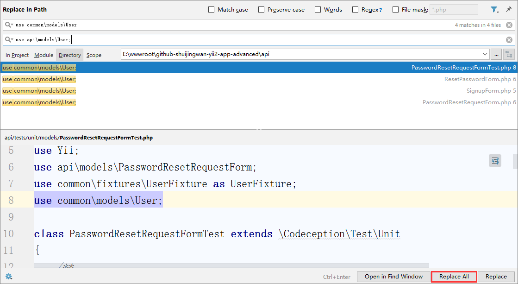The height and width of the screenshot is (284, 518).
Task: Open search history magnifier dropdown
Action: coord(9,25)
